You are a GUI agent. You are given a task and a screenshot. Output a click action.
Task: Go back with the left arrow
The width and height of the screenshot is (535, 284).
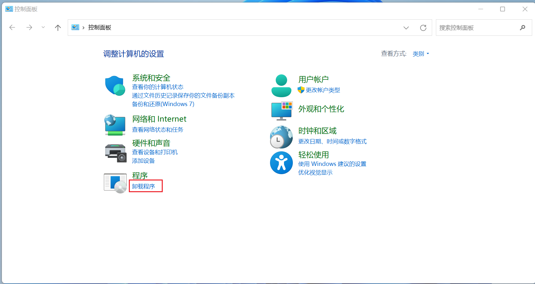click(x=12, y=28)
